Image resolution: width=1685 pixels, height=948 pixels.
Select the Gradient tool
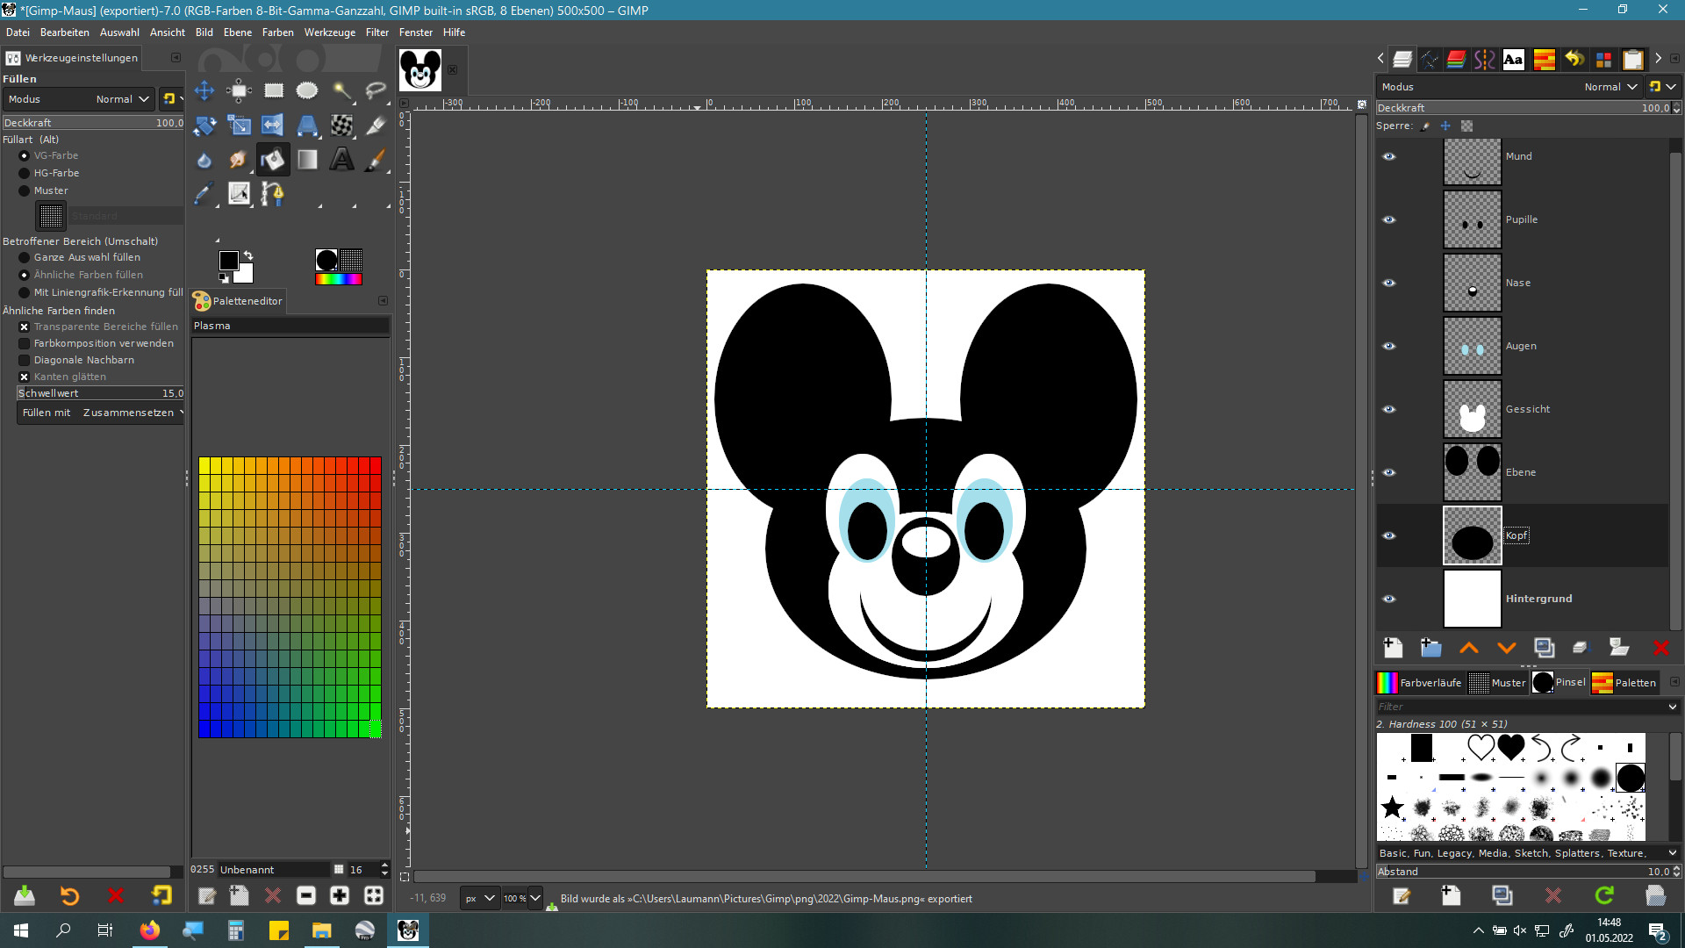[x=307, y=160]
